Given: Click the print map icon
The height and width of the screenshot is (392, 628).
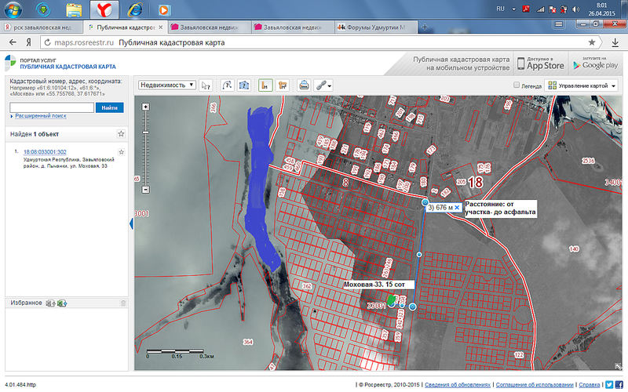Looking at the screenshot, I should point(304,85).
